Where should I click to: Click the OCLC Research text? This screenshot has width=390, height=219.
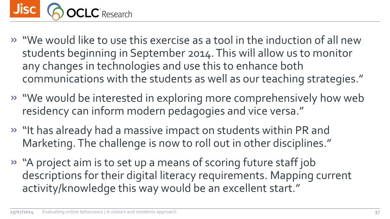(x=99, y=14)
